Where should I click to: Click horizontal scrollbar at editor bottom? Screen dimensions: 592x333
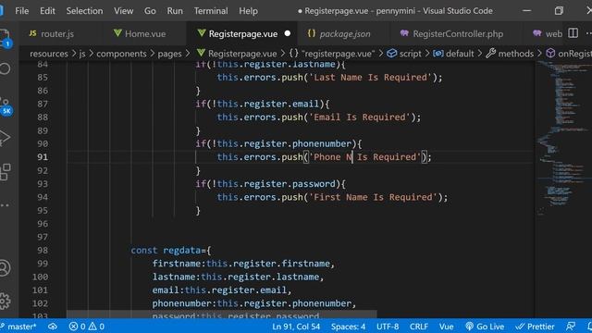[222, 314]
